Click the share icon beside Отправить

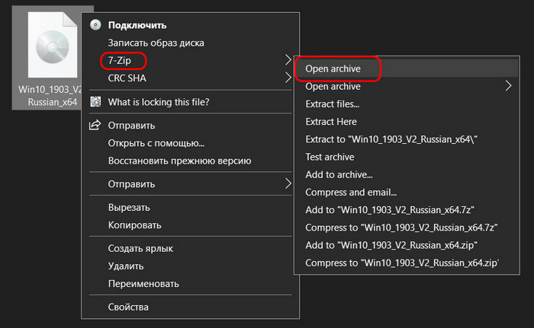coord(95,125)
